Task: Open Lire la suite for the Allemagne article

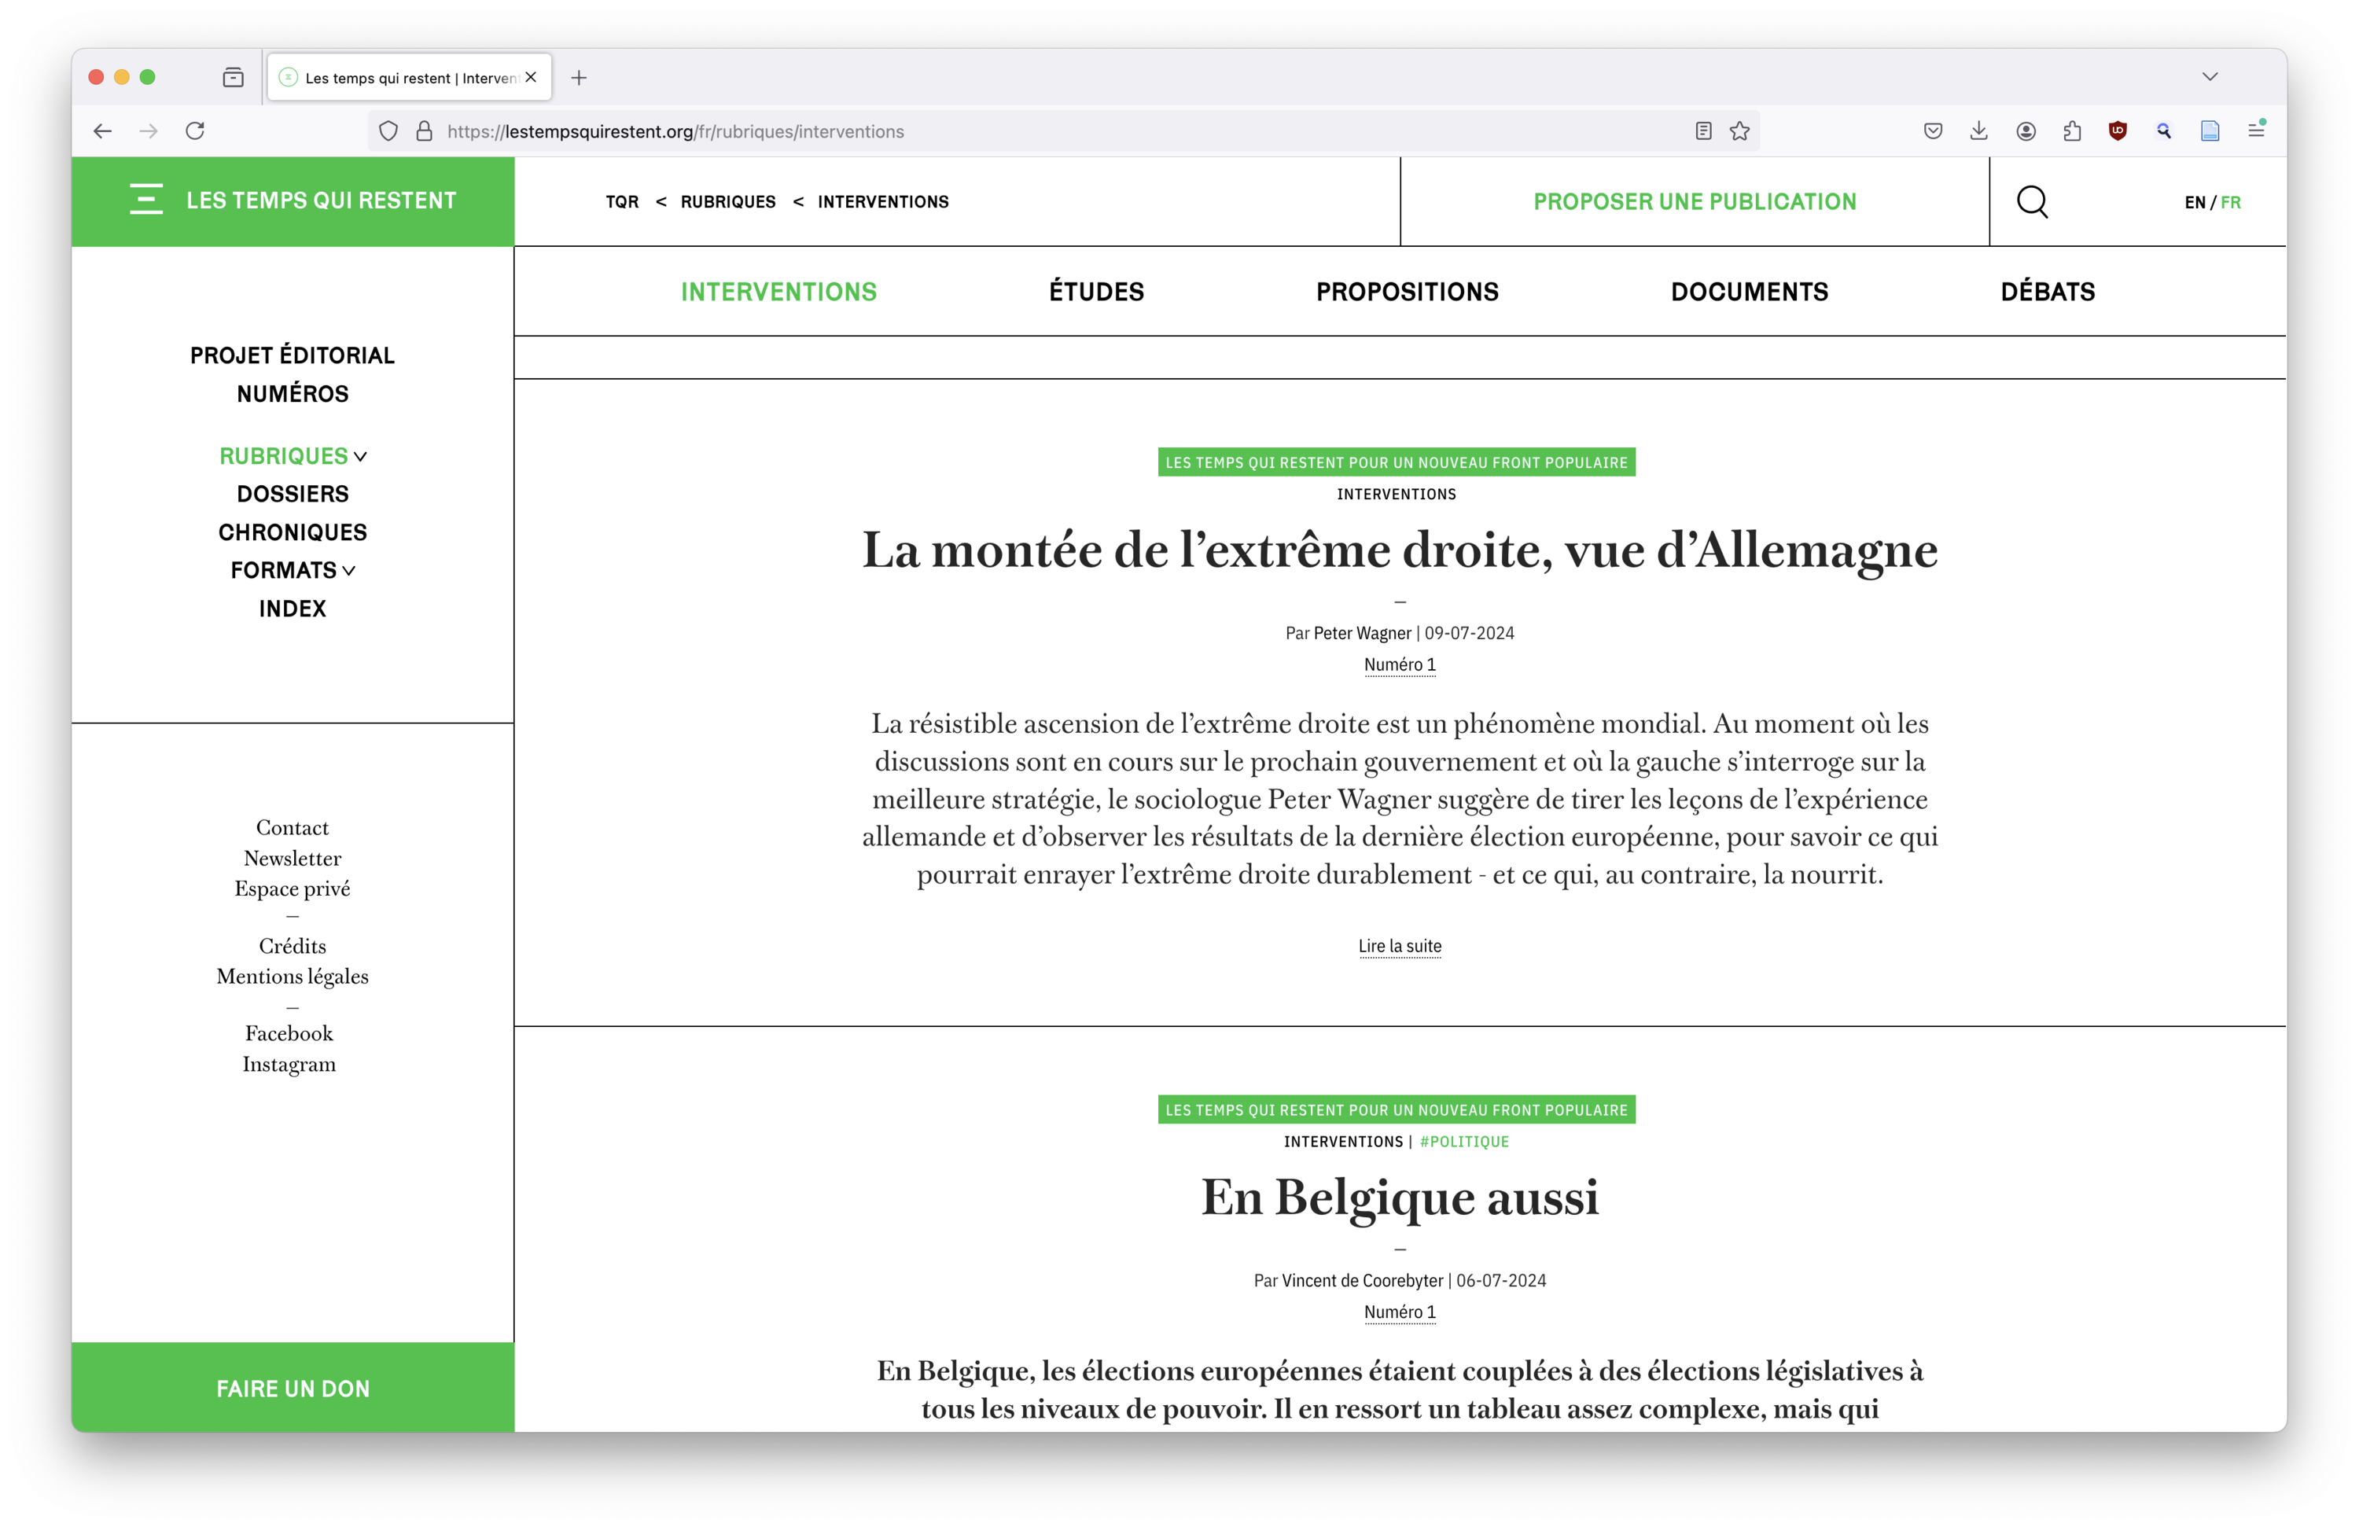Action: [1399, 945]
